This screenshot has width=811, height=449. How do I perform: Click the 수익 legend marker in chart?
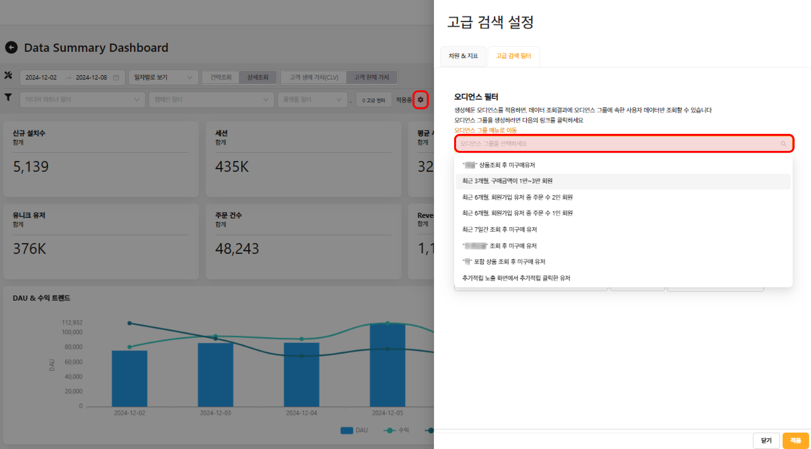pos(390,430)
